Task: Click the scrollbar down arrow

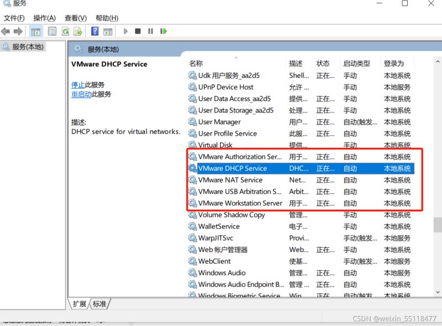Action: [438, 292]
